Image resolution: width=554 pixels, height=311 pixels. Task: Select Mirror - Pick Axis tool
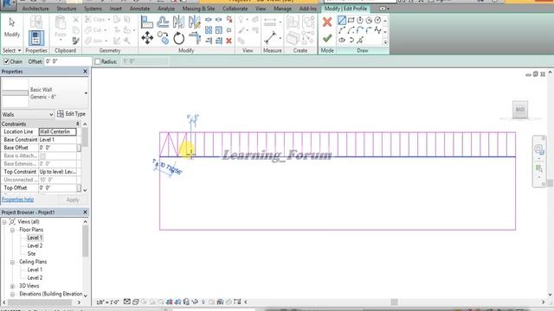(x=178, y=22)
